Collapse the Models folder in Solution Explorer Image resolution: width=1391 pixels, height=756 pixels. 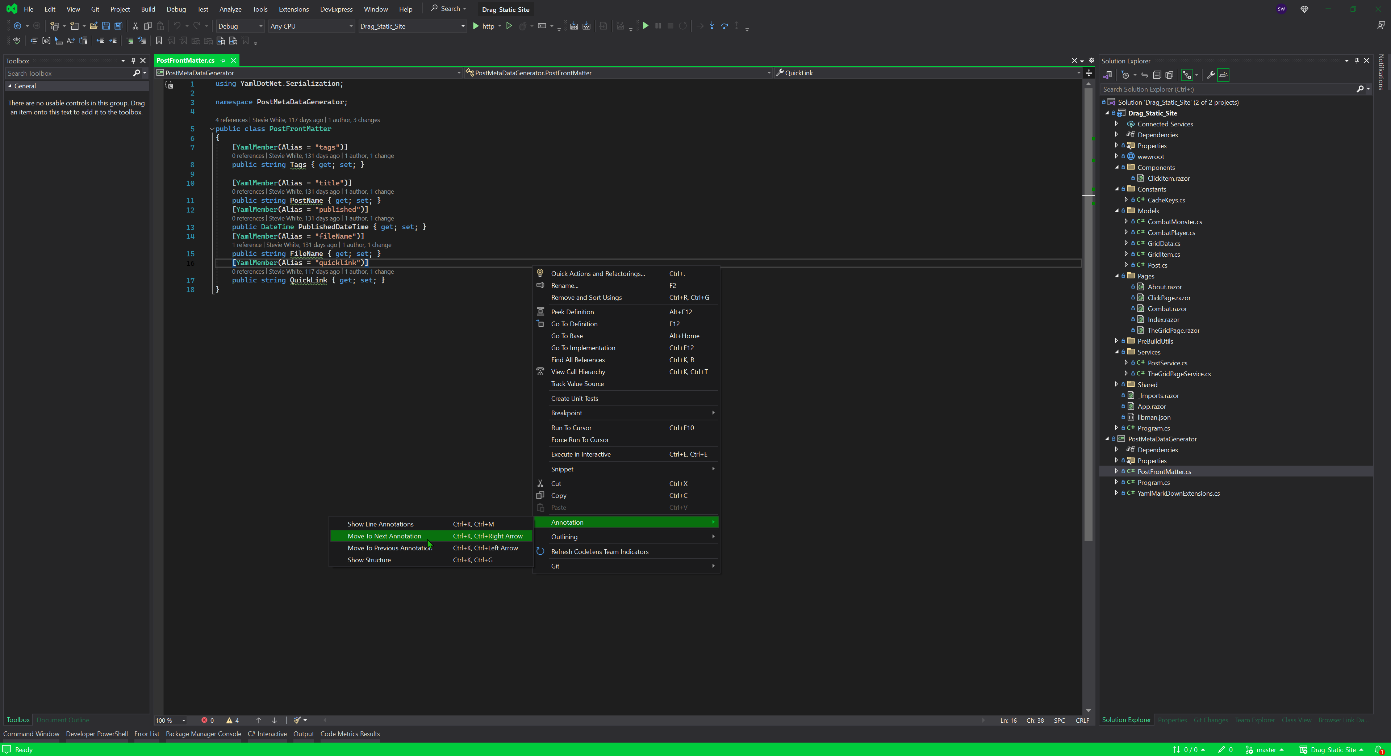(1117, 210)
